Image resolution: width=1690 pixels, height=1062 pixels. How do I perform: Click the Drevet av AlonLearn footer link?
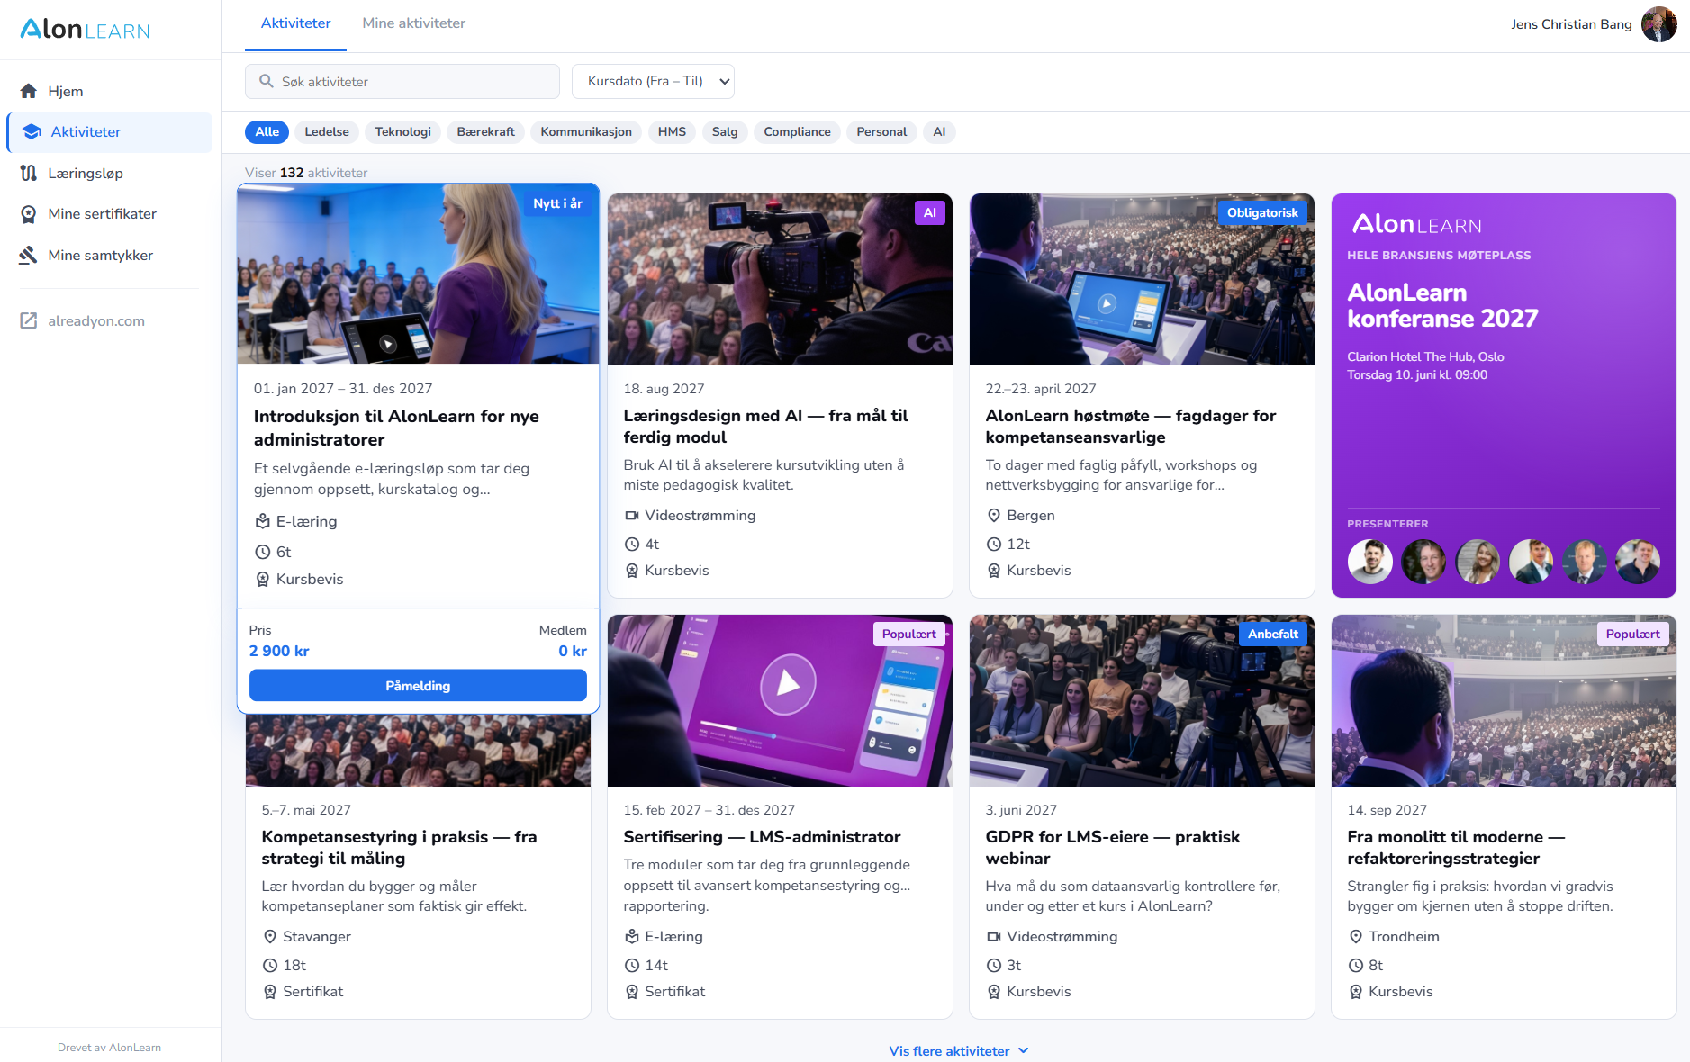[x=110, y=1048]
